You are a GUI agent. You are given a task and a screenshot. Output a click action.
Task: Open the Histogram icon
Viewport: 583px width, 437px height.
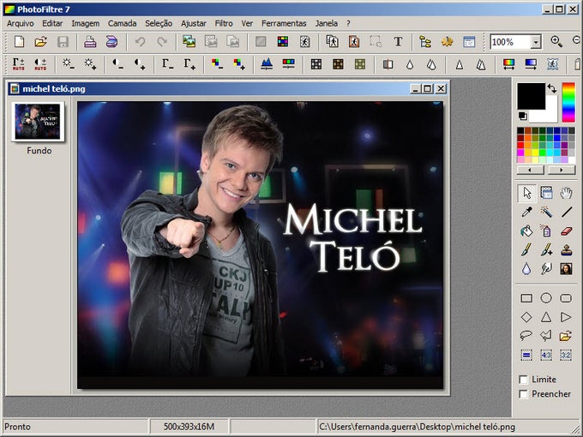coord(267,64)
